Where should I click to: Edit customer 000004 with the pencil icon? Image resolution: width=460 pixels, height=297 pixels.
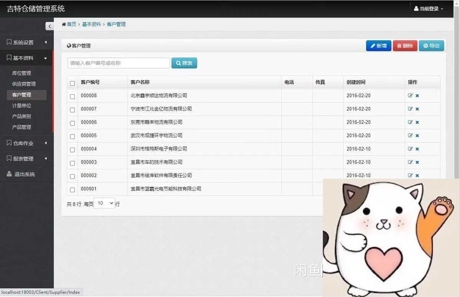click(410, 149)
